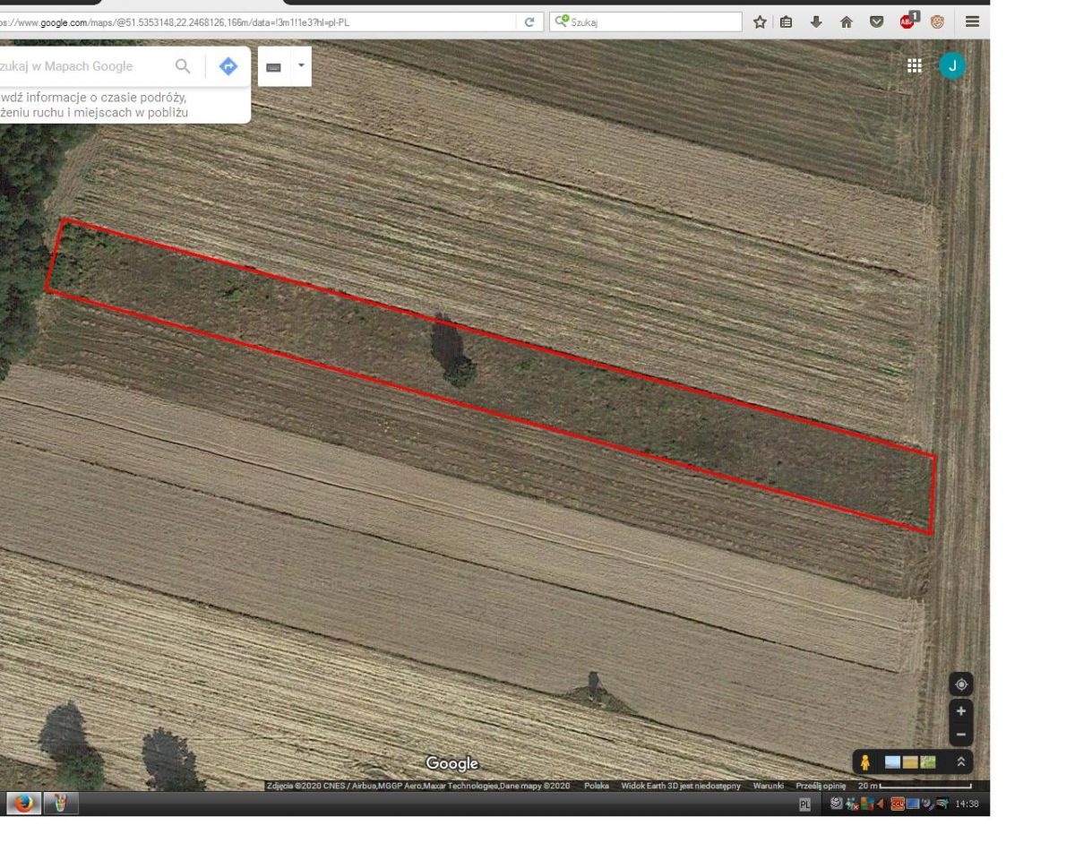Open the orange CCC tray icon
The width and height of the screenshot is (1075, 860).
[898, 804]
